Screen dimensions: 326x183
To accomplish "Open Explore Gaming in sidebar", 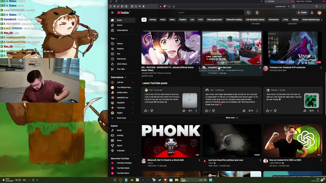I will click(123, 135).
